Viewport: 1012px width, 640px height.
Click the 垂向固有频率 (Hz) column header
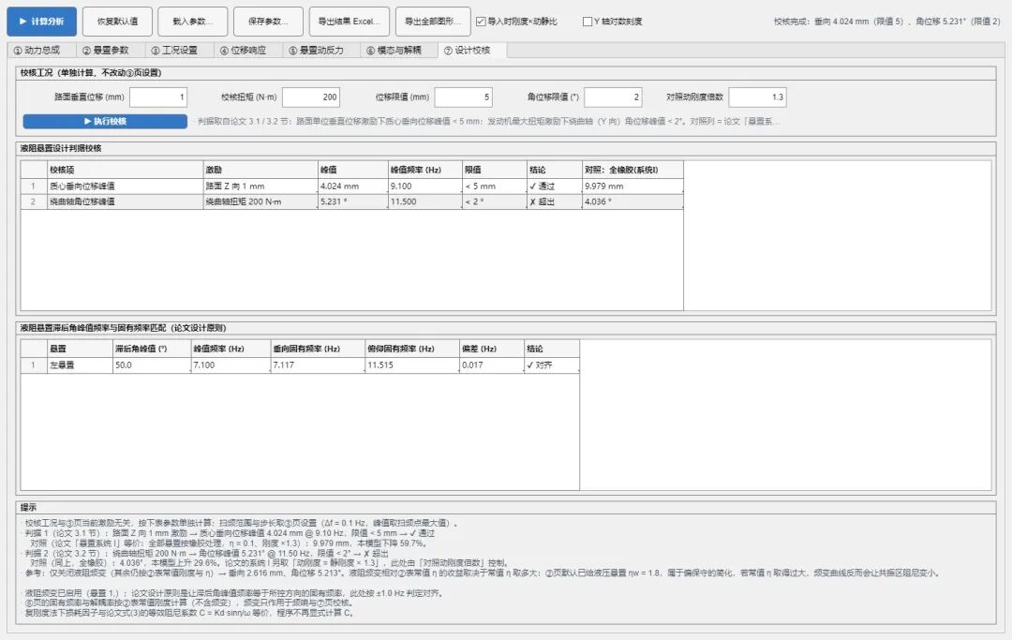[x=318, y=349]
